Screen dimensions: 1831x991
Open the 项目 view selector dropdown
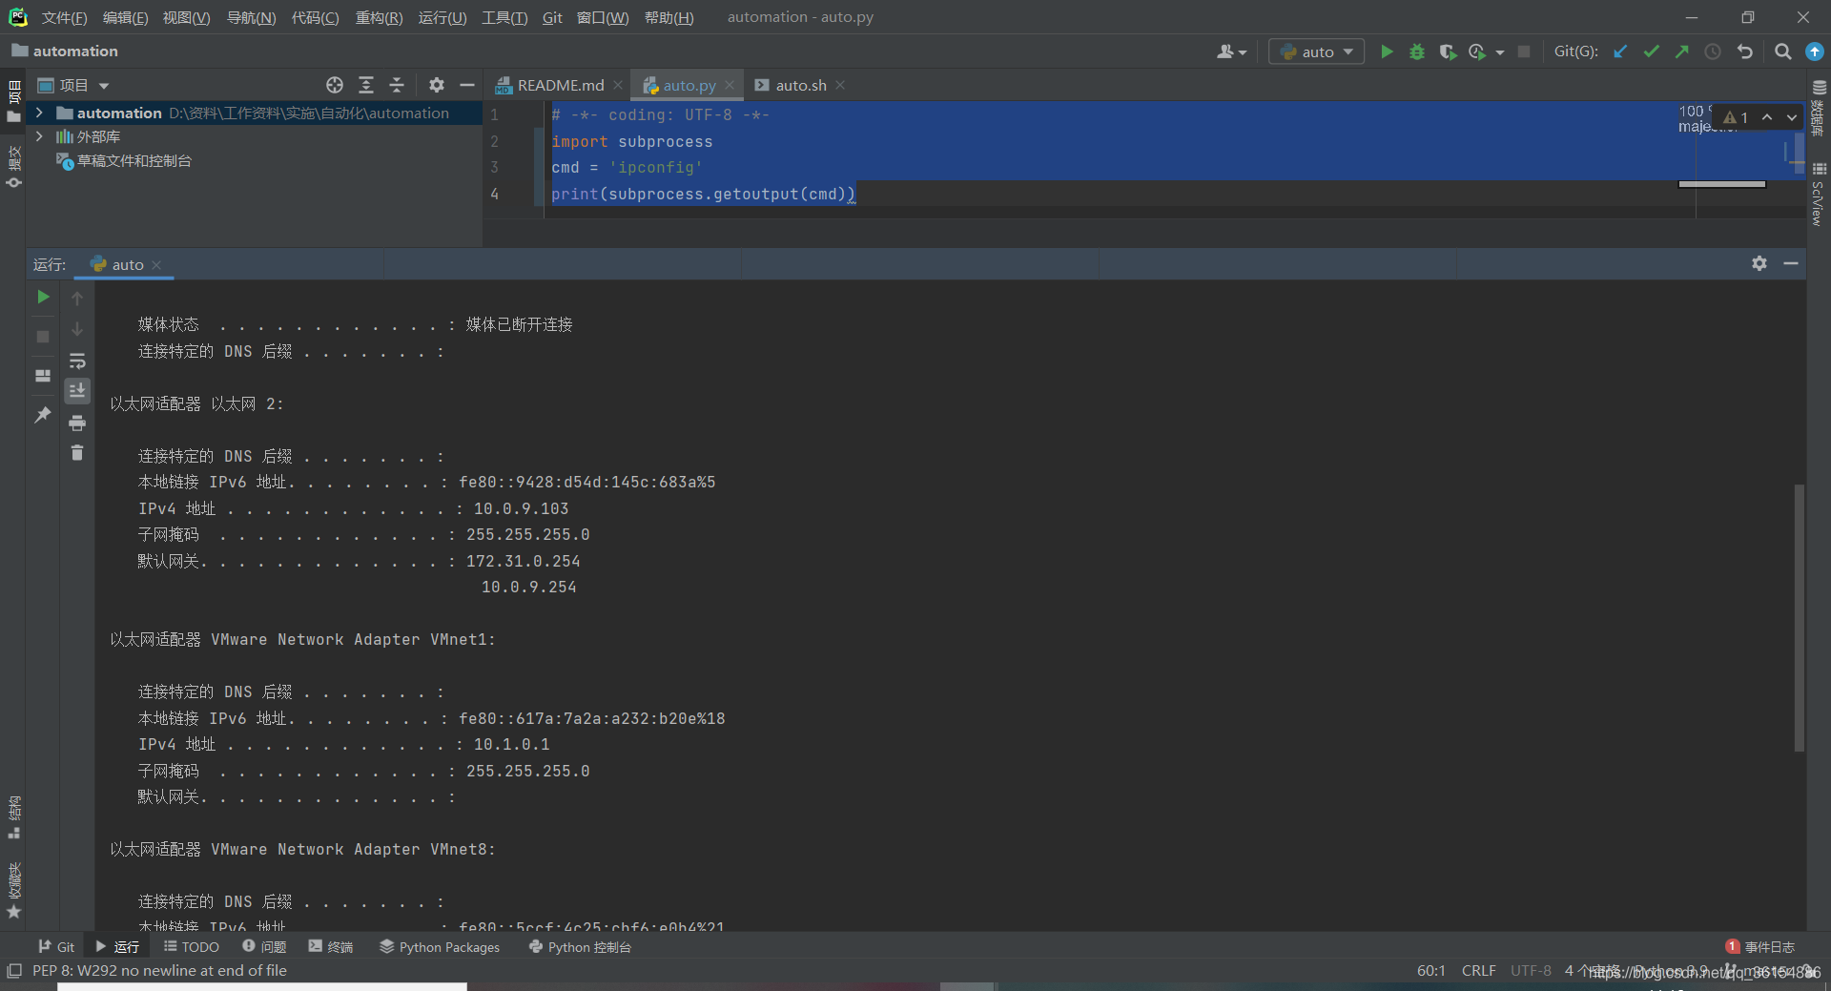click(x=74, y=85)
